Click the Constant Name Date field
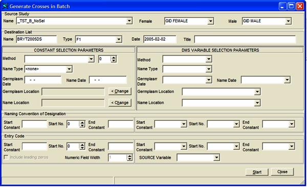Screen dimensions: 307x187 point(108,80)
